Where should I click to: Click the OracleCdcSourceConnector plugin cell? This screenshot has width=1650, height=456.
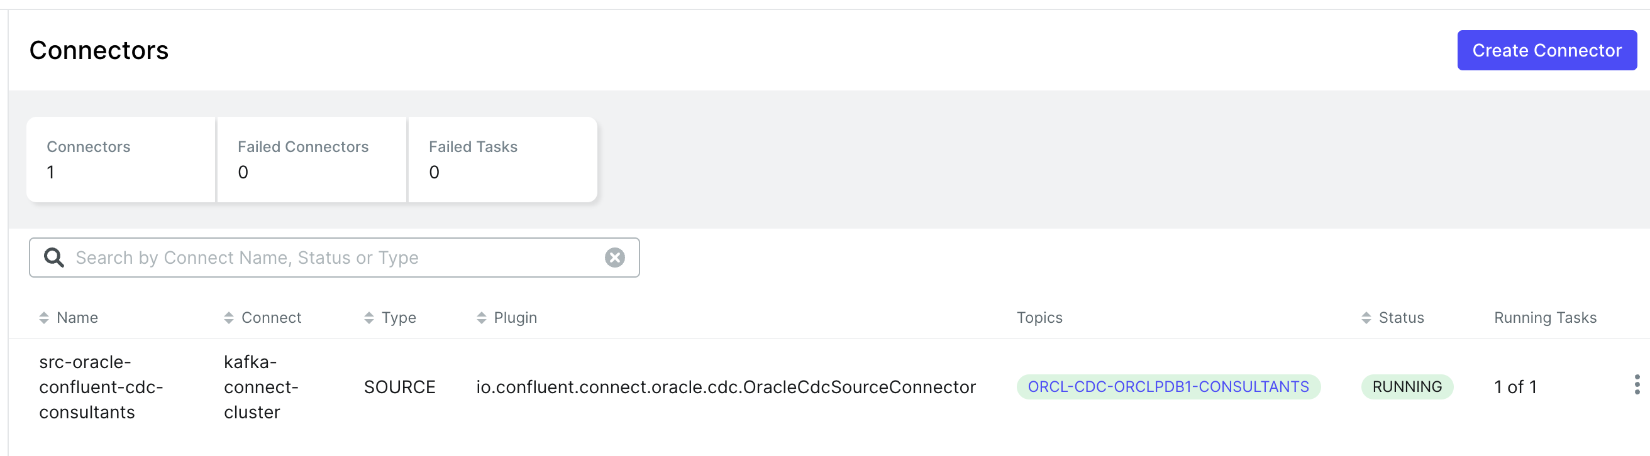[x=726, y=387]
